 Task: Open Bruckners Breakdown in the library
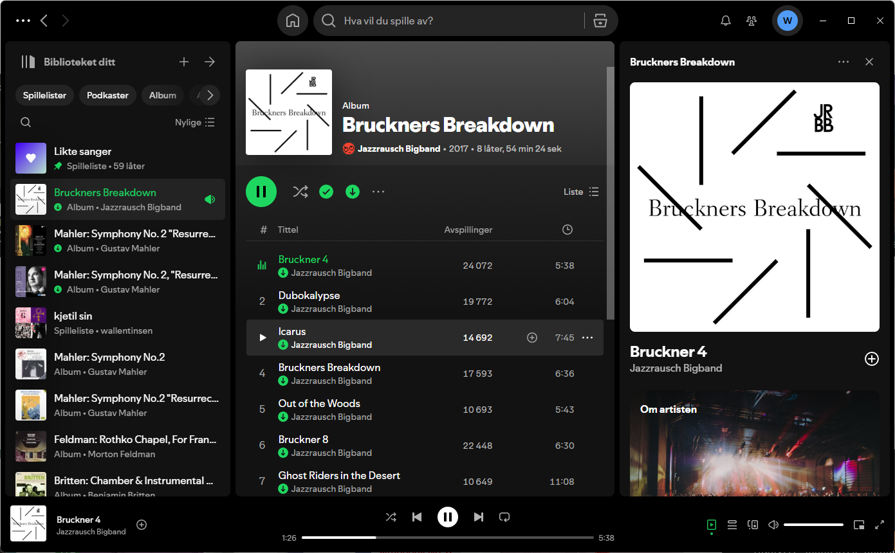pos(118,199)
